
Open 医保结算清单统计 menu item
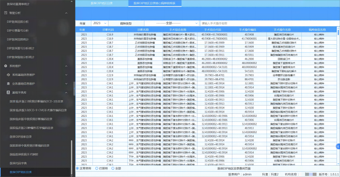[18, 4]
